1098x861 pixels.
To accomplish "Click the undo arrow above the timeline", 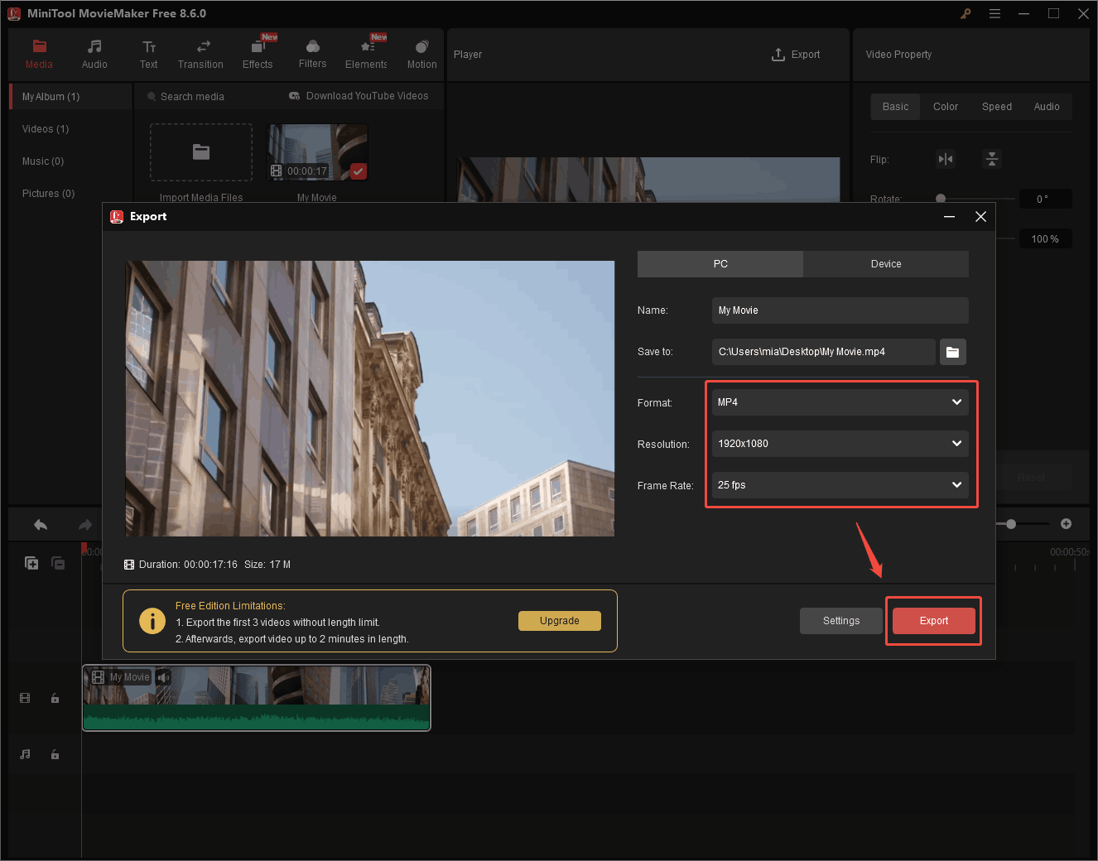I will 41,524.
